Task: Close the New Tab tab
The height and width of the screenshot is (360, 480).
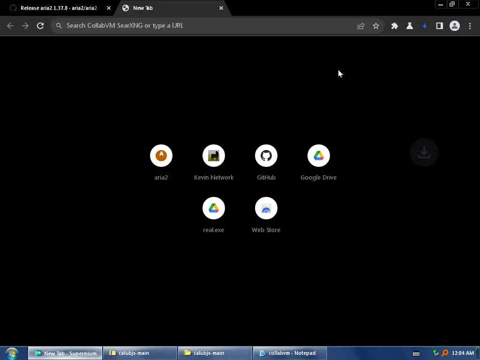Action: (x=221, y=8)
